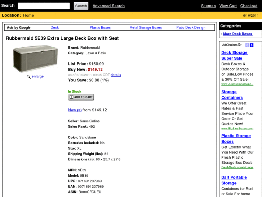This screenshot has width=262, height=197.
Task: Click the You Save amount $0.88 (1%)
Action: [x=99, y=80]
